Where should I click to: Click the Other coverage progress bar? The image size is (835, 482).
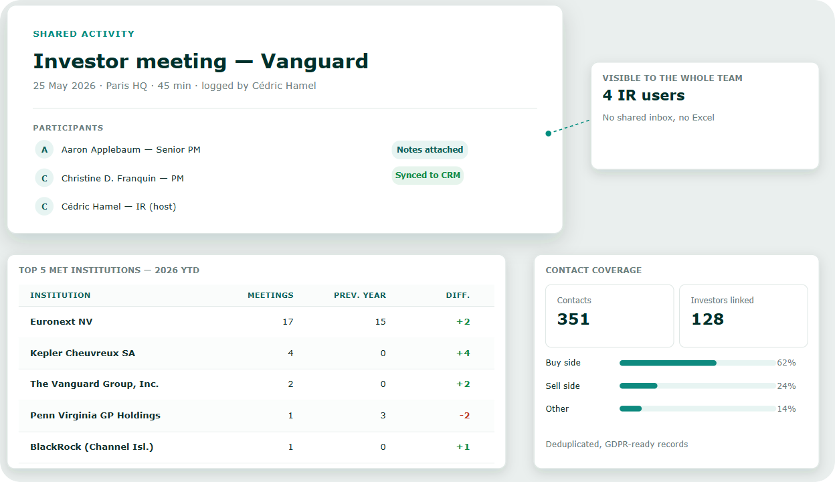click(698, 409)
